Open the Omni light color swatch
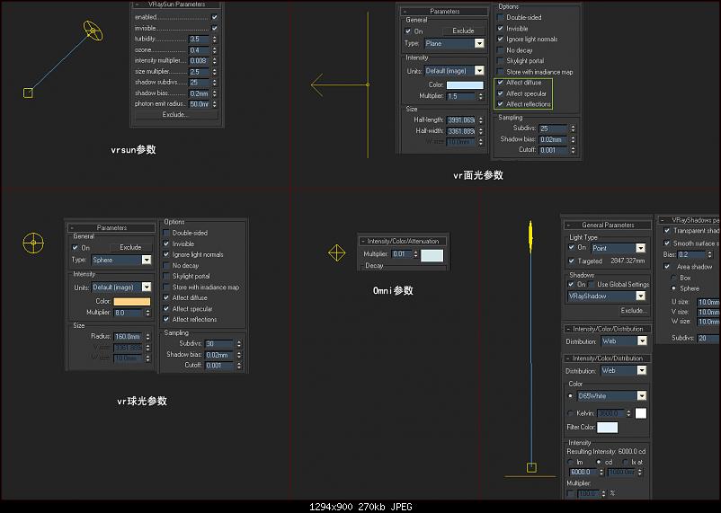 432,255
